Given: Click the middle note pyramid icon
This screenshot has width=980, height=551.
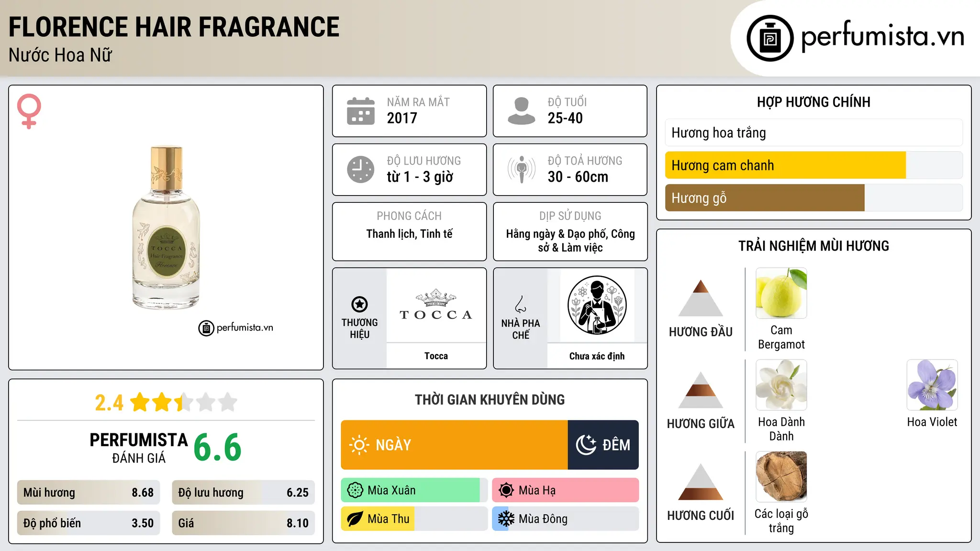Looking at the screenshot, I should [701, 390].
